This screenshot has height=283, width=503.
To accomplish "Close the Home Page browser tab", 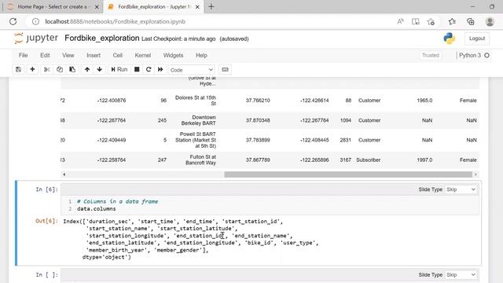I will point(97,7).
